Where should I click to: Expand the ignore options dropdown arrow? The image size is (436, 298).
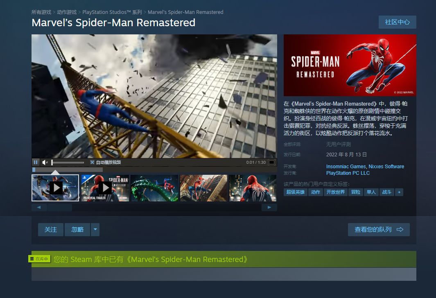coord(95,230)
